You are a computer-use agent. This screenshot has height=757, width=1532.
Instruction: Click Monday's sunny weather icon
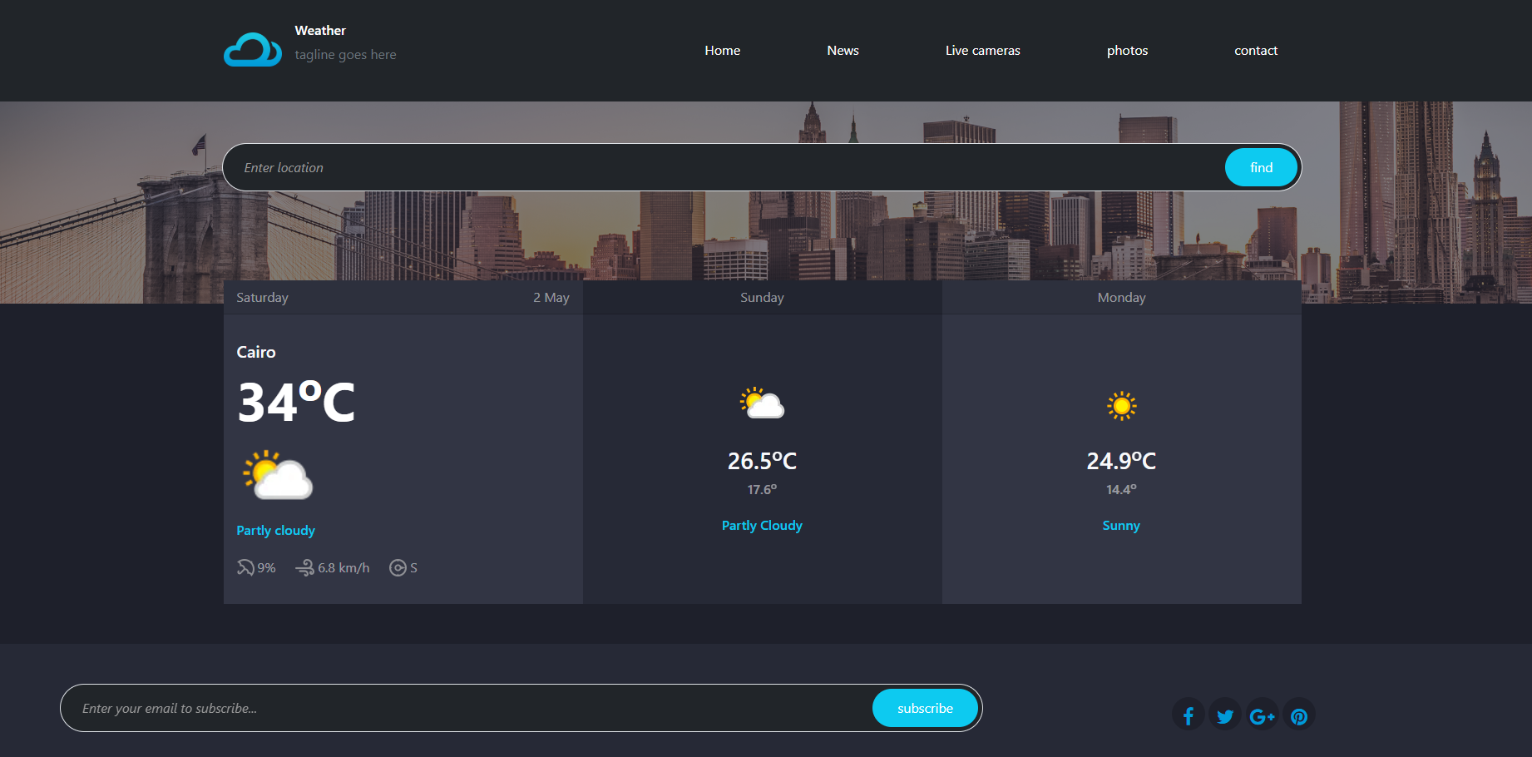point(1121,405)
